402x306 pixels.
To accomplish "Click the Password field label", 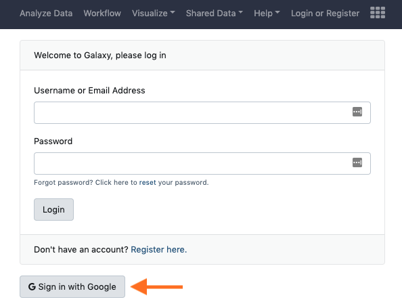I will click(x=53, y=141).
